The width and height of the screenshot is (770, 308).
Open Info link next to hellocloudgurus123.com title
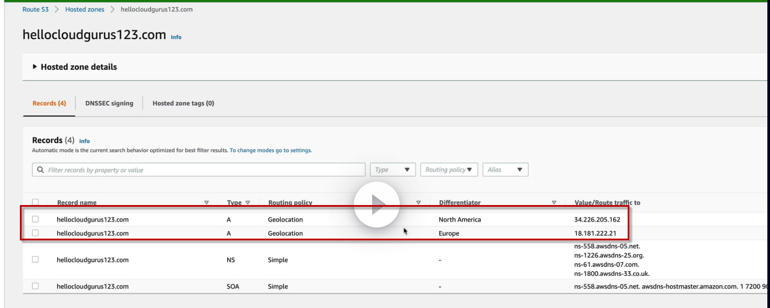[176, 38]
